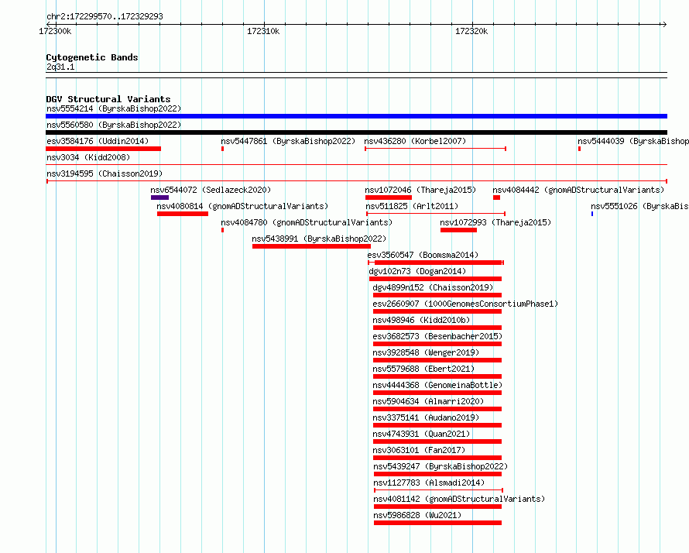Select the red bar under nsv5438991
The height and width of the screenshot is (553, 689).
click(x=311, y=246)
